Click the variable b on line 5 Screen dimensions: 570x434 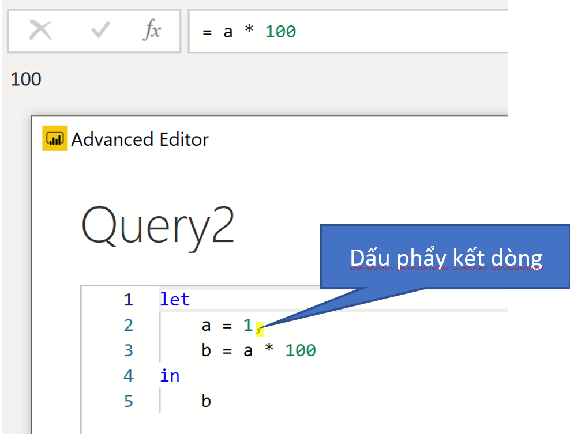(207, 401)
